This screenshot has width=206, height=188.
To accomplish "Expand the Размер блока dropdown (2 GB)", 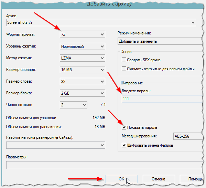I will pyautogui.click(x=83, y=93).
